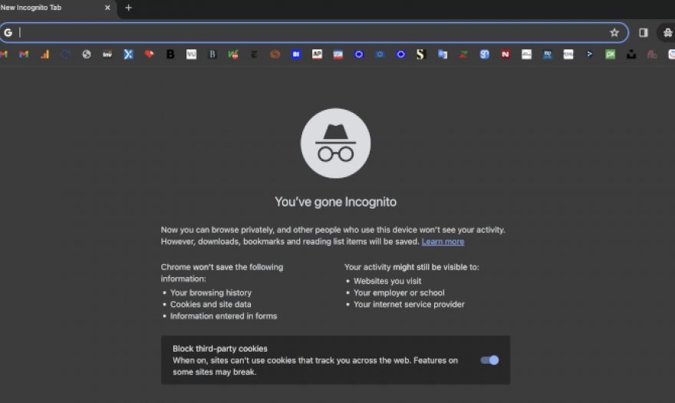Open the red heart bookmark

coord(150,55)
